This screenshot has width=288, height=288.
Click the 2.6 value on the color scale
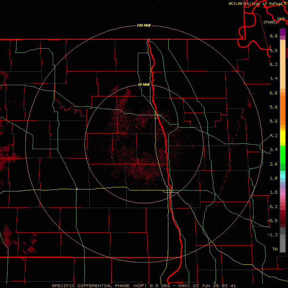274,164
